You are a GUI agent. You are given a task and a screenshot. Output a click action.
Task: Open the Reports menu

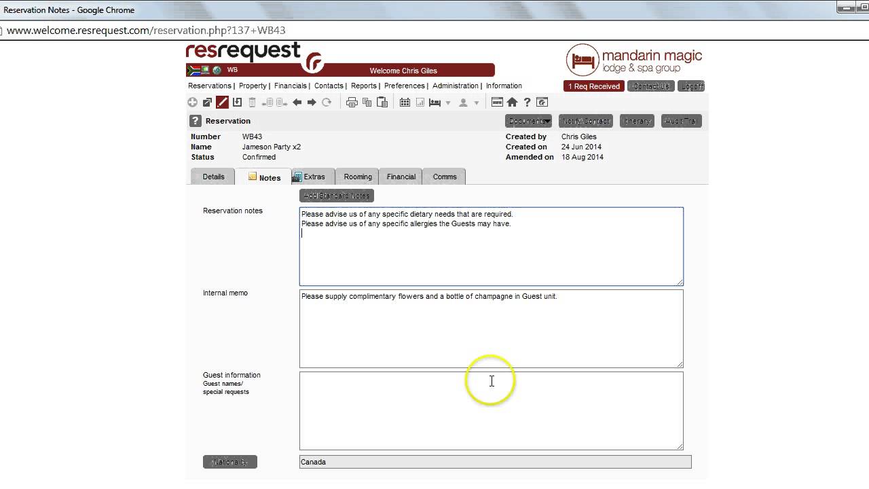pos(364,86)
